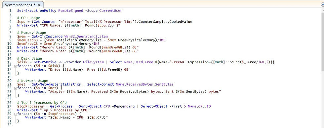Click the Get-Counter cmdlet
This screenshot has height=128, width=324.
click(45, 22)
